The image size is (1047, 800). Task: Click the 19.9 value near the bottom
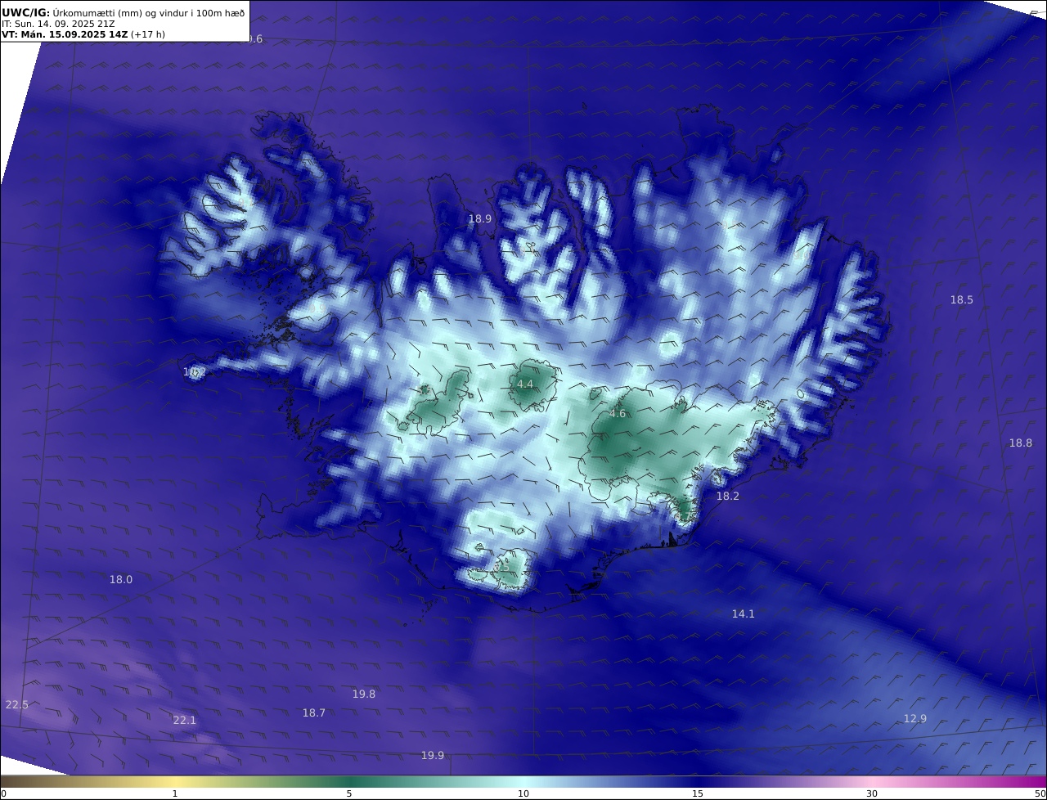(x=433, y=756)
